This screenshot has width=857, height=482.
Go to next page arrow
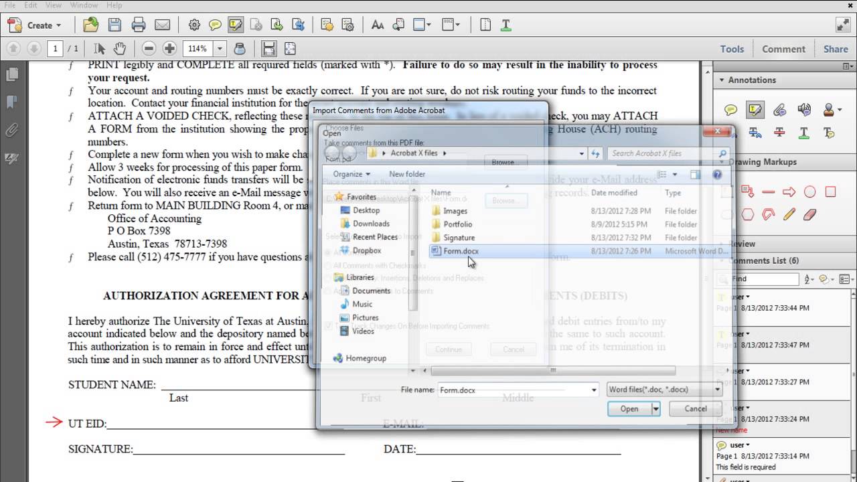[x=33, y=49]
